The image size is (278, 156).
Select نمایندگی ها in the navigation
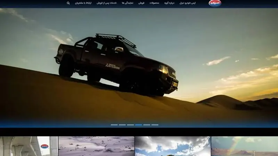128,3
